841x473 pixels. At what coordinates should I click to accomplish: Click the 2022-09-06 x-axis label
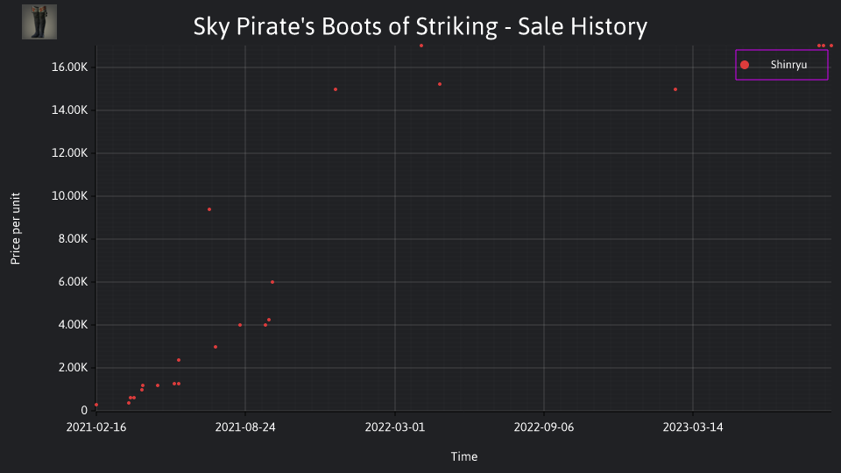click(544, 427)
